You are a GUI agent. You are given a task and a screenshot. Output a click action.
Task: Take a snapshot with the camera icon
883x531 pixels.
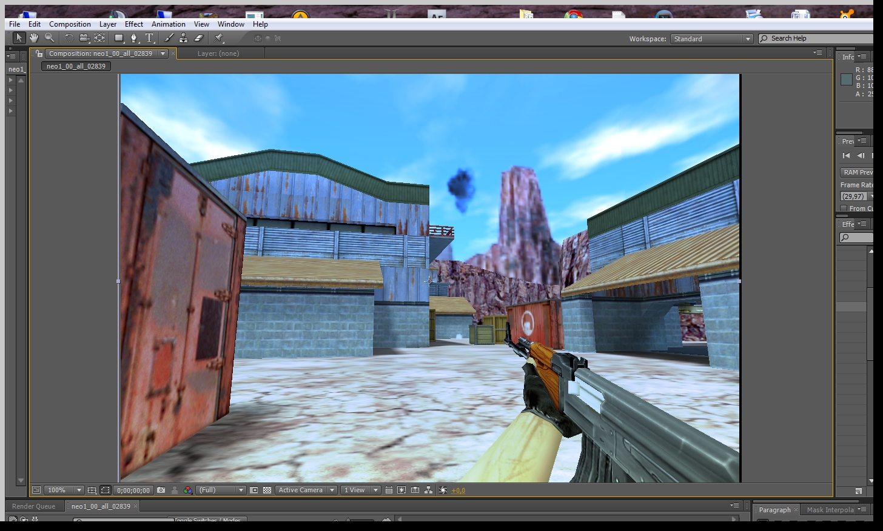point(161,490)
